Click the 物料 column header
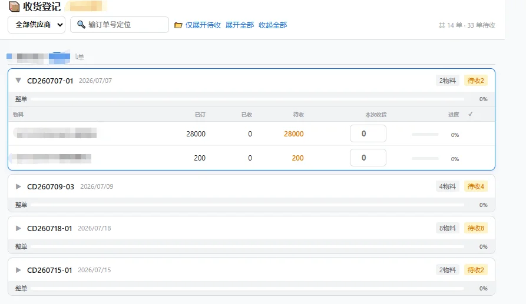This screenshot has height=304, width=526. (18, 115)
